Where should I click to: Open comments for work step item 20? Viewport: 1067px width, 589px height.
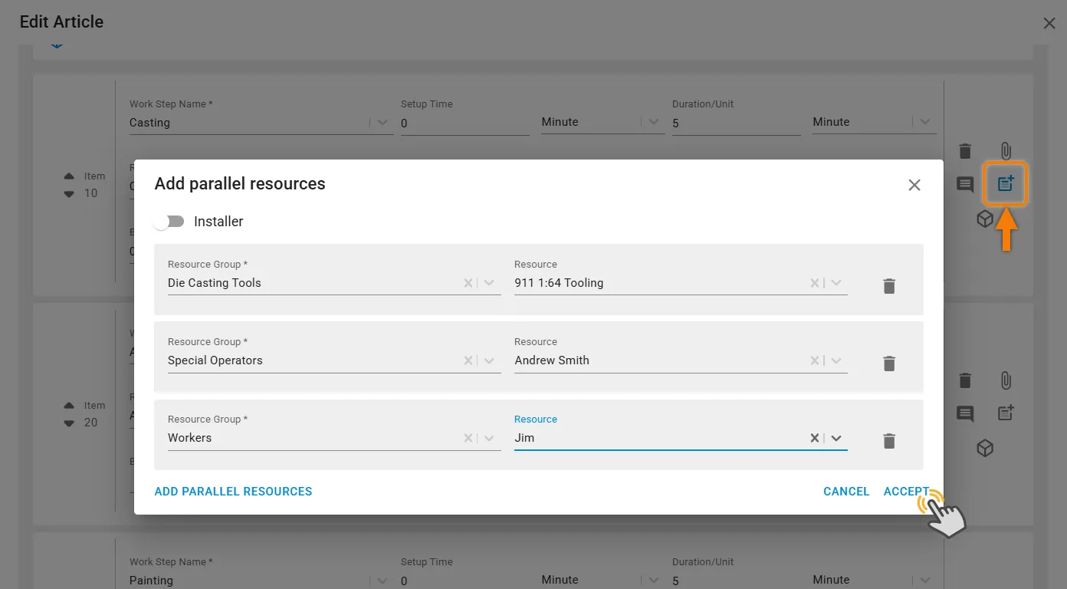pyautogui.click(x=965, y=413)
